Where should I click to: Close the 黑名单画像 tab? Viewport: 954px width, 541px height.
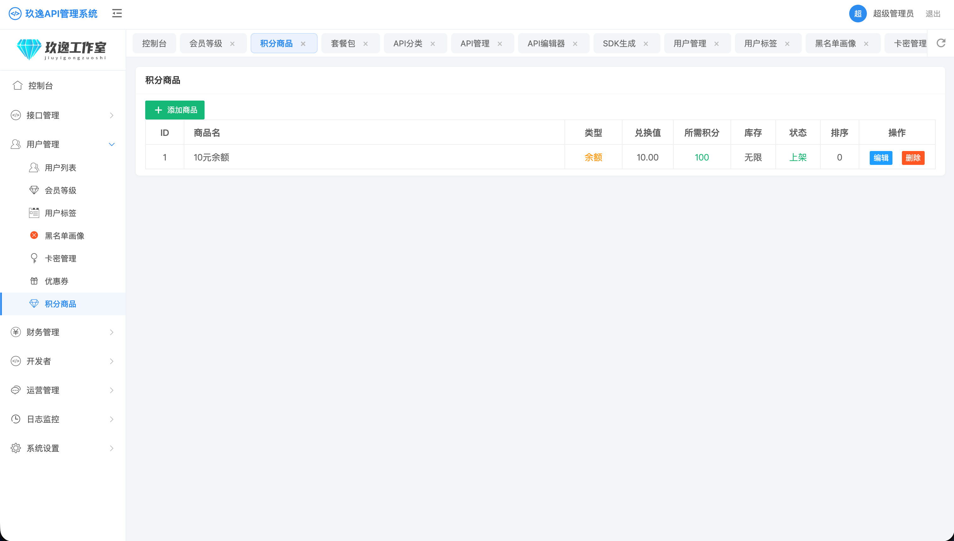(866, 44)
